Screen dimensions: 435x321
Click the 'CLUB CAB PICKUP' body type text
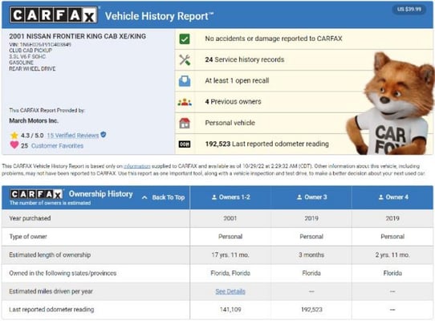30,51
